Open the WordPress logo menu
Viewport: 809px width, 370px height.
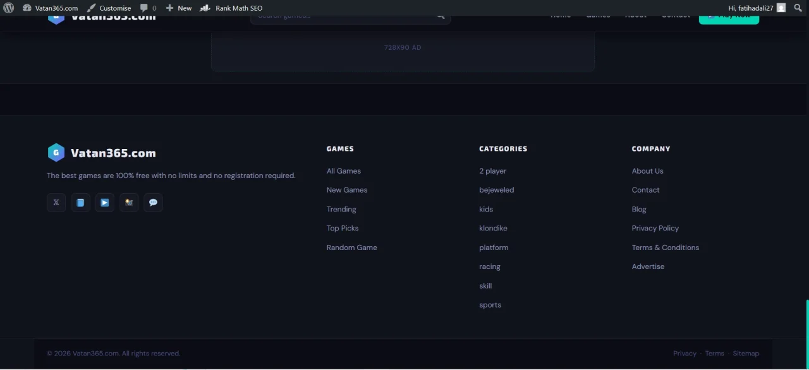coord(9,8)
